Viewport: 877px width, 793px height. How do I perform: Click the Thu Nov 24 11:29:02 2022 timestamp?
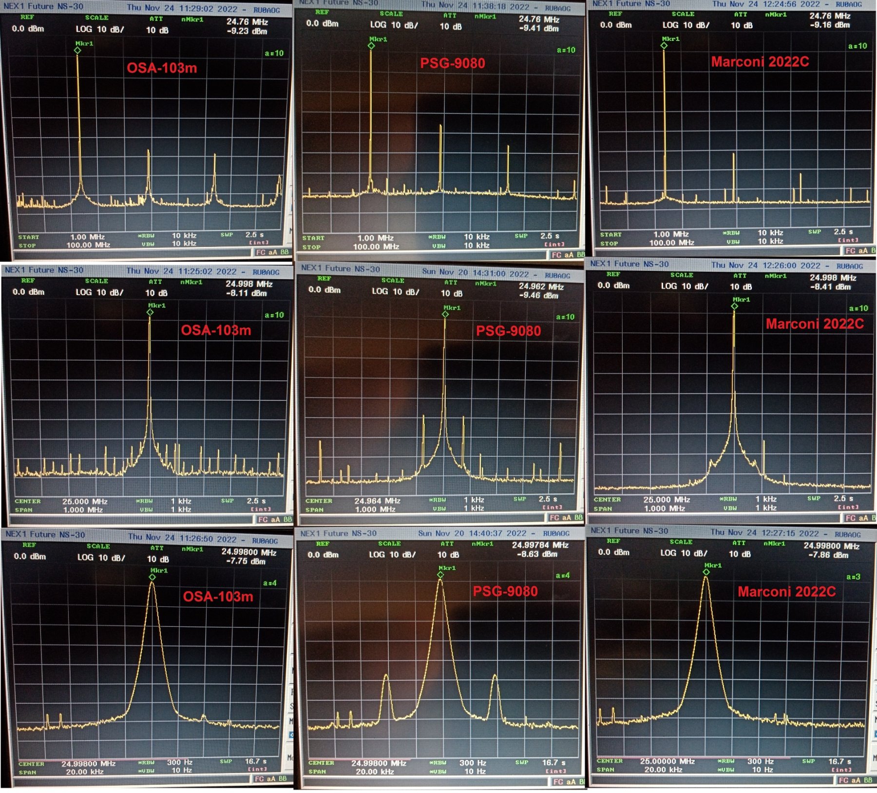coord(182,8)
